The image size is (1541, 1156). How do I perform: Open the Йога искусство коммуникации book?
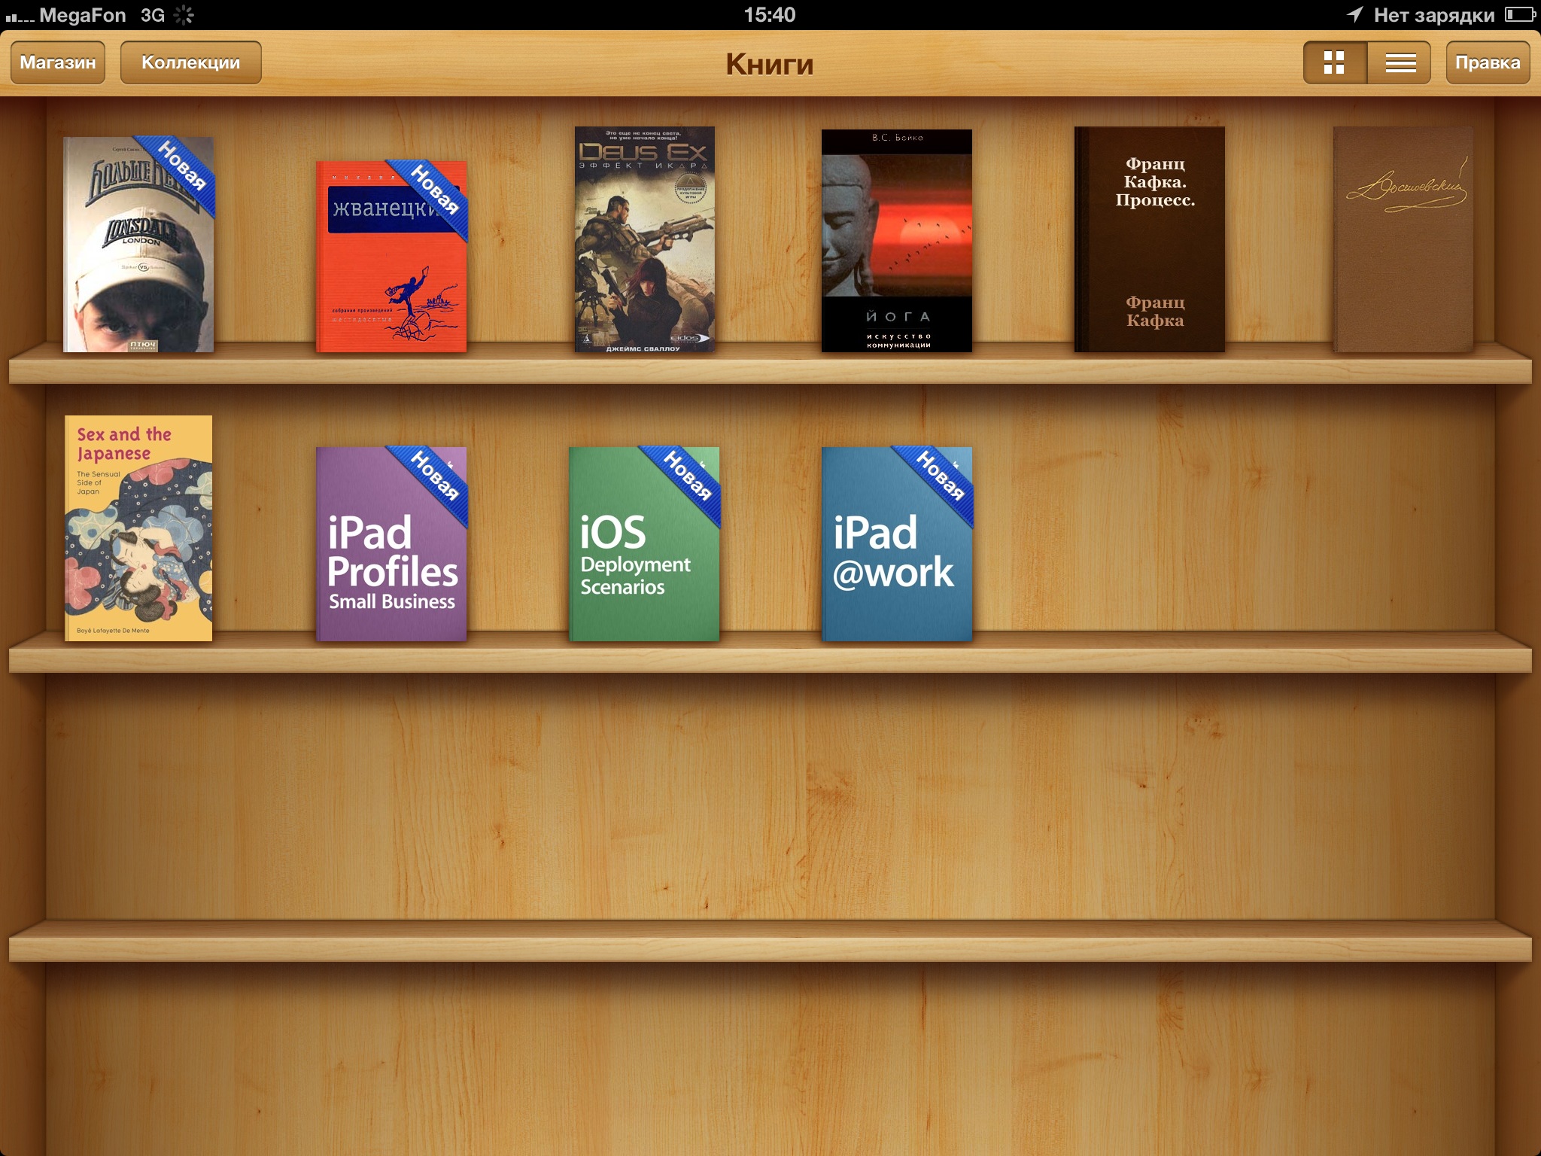897,241
